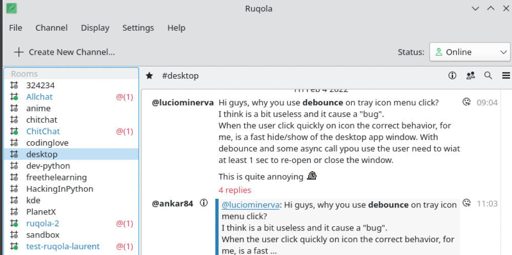Click the annoyed emoji in the message
The height and width of the screenshot is (255, 512).
pos(312,176)
